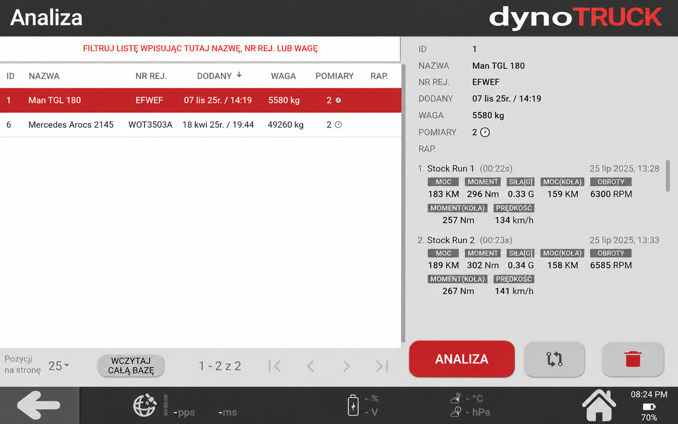
Task: Jump to last page of list
Action: pyautogui.click(x=382, y=366)
